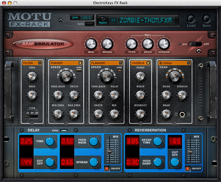221x182 pixels.
Task: Click the Load knob button
Action: click(x=191, y=19)
